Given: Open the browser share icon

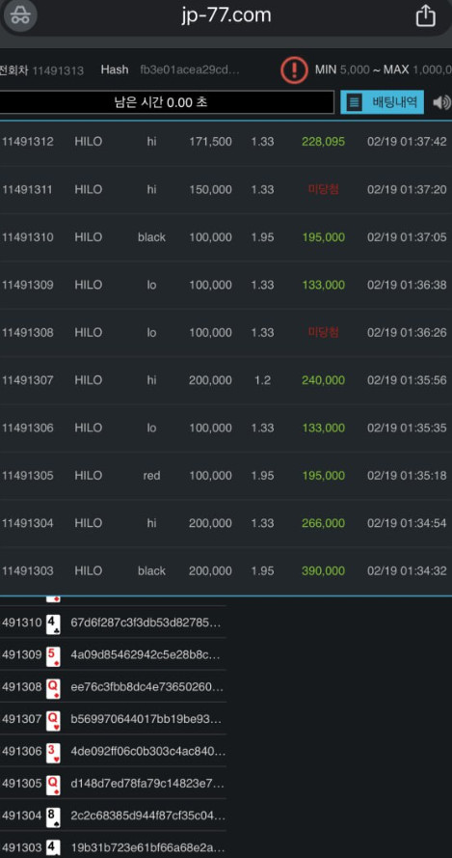Looking at the screenshot, I should click(425, 15).
